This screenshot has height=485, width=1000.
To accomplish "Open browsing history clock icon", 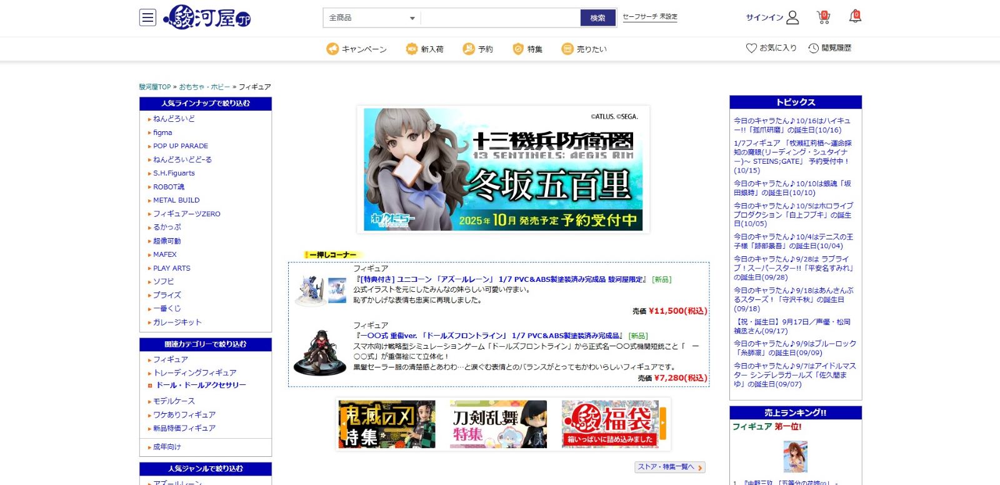I will pos(813,48).
